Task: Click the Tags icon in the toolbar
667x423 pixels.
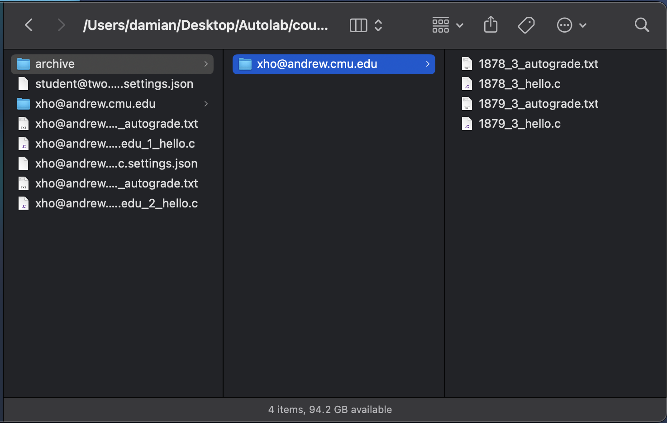Action: (526, 25)
